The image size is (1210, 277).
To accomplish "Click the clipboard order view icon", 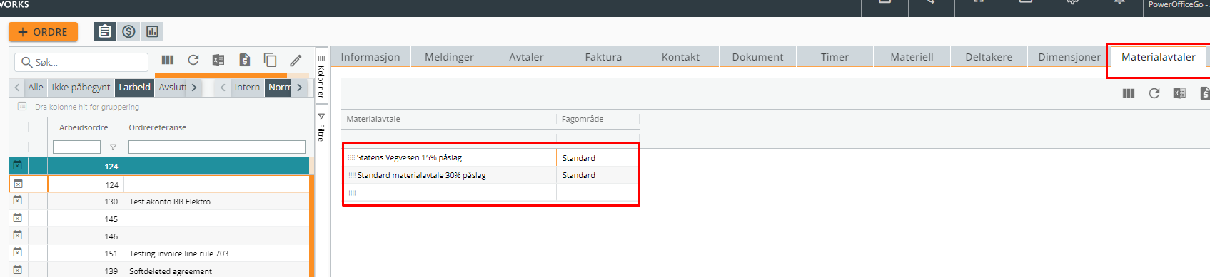I will coord(105,31).
